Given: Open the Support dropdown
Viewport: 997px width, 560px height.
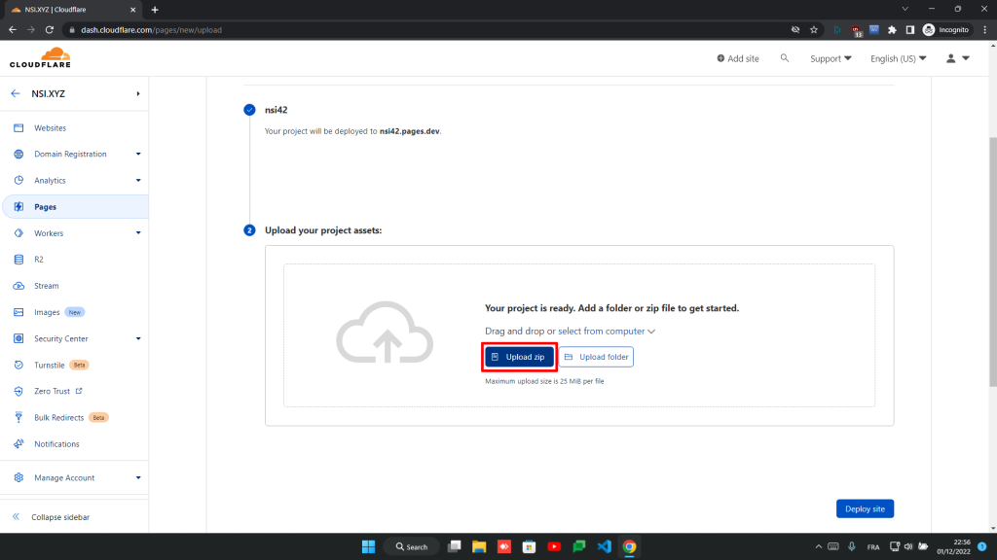Looking at the screenshot, I should pos(831,58).
